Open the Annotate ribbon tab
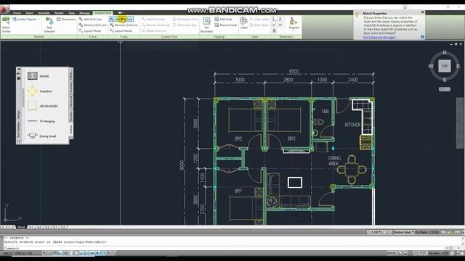This screenshot has width=465, height=261. click(x=44, y=13)
